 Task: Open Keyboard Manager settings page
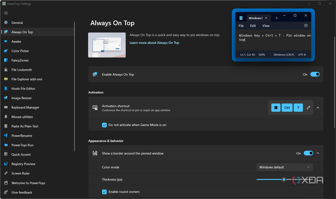pyautogui.click(x=37, y=107)
